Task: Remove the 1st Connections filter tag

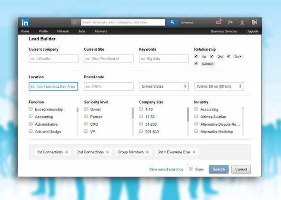Action: point(66,152)
